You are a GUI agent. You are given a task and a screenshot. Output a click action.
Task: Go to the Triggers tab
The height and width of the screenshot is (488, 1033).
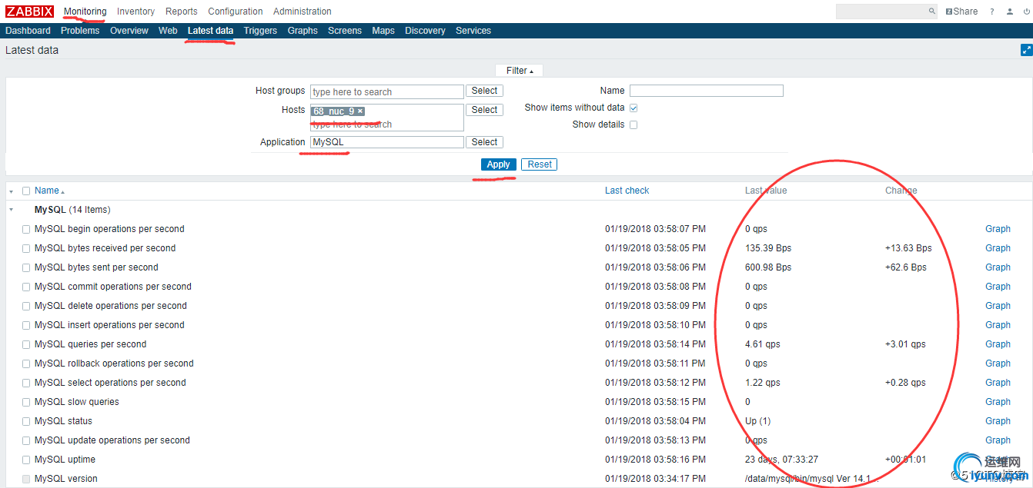point(260,31)
